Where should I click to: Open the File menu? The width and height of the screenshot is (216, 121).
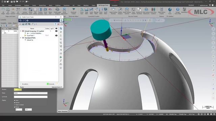[3, 5]
